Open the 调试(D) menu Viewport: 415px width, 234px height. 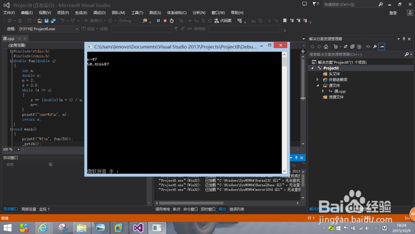[100, 13]
